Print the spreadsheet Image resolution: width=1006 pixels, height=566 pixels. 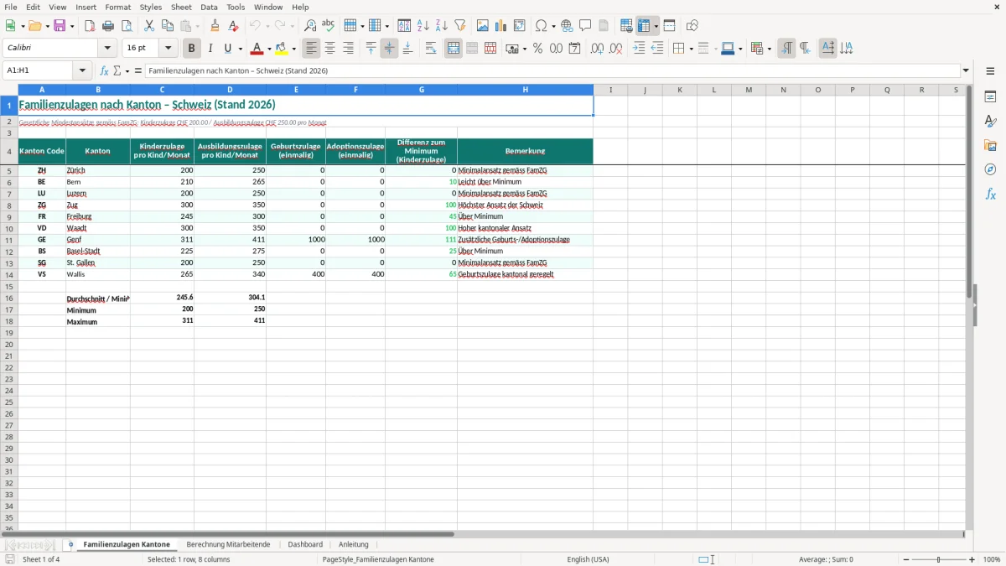tap(108, 26)
